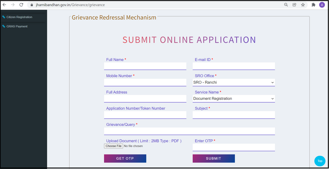Open the profile avatar icon

[x=322, y=5]
